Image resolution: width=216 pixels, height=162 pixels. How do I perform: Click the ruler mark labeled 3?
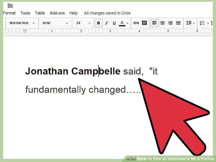[x=110, y=31]
